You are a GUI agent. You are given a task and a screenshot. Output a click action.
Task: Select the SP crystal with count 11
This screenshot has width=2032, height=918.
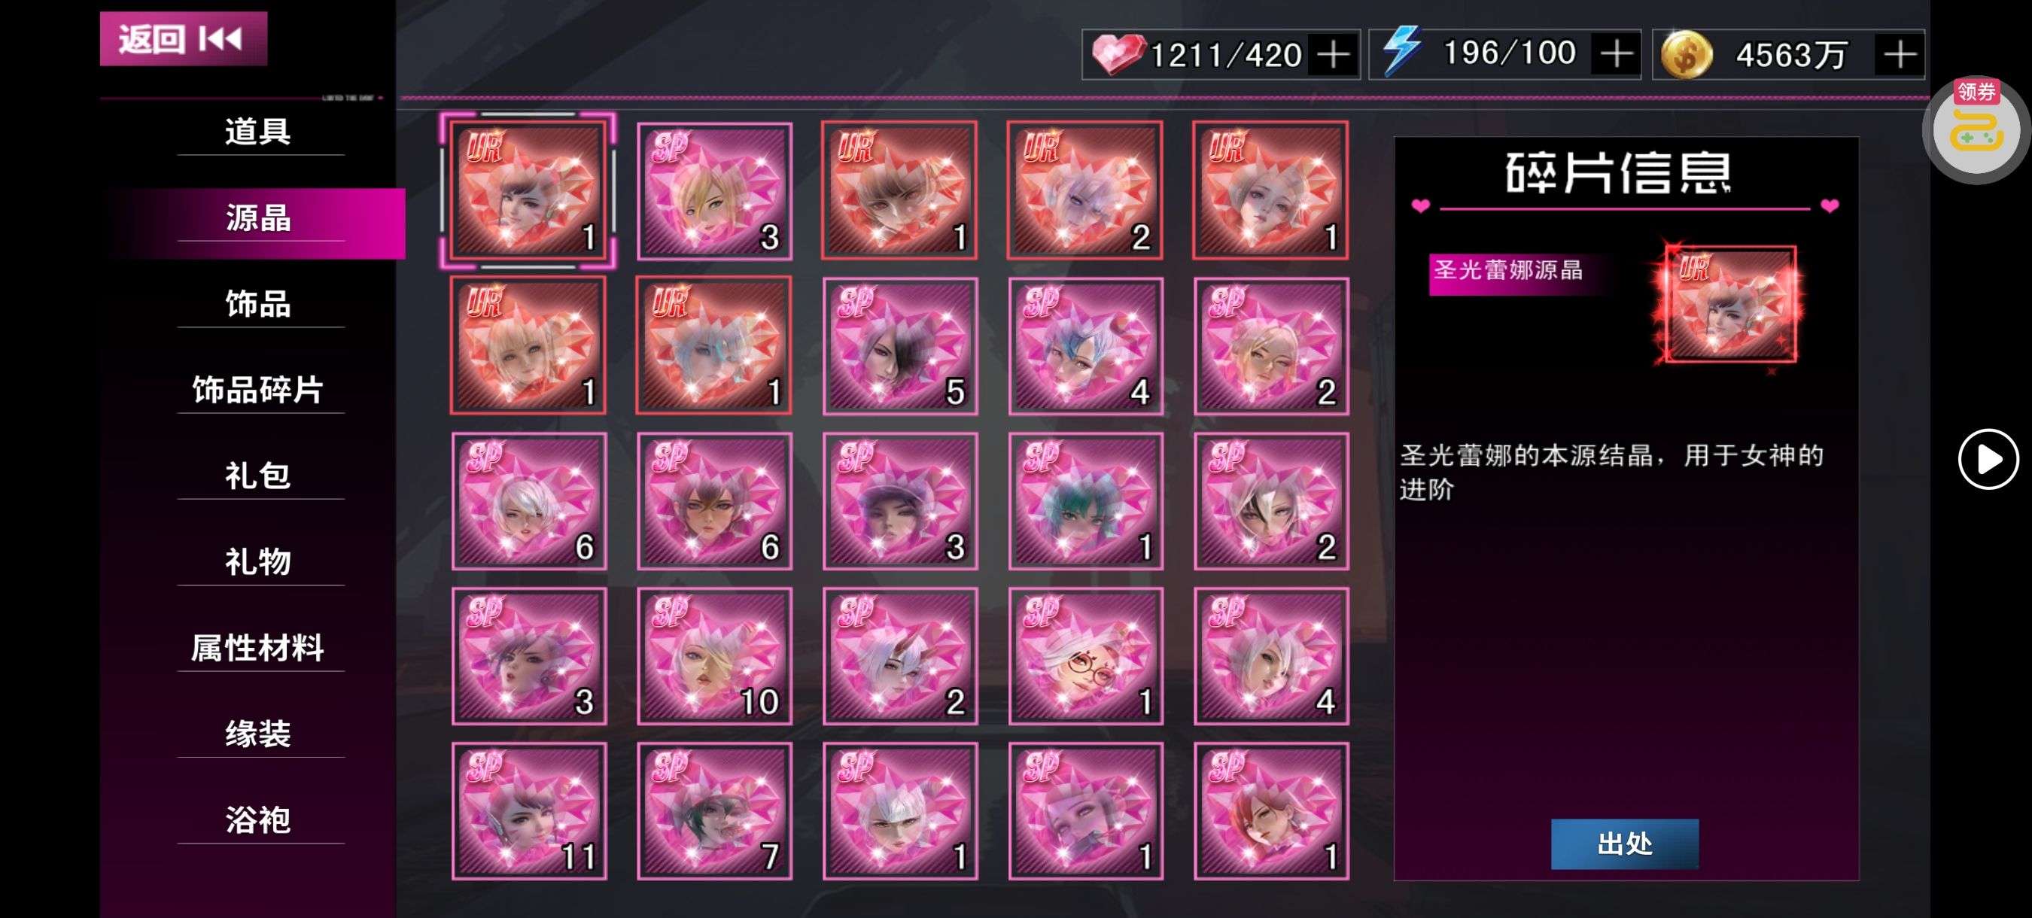pyautogui.click(x=528, y=810)
